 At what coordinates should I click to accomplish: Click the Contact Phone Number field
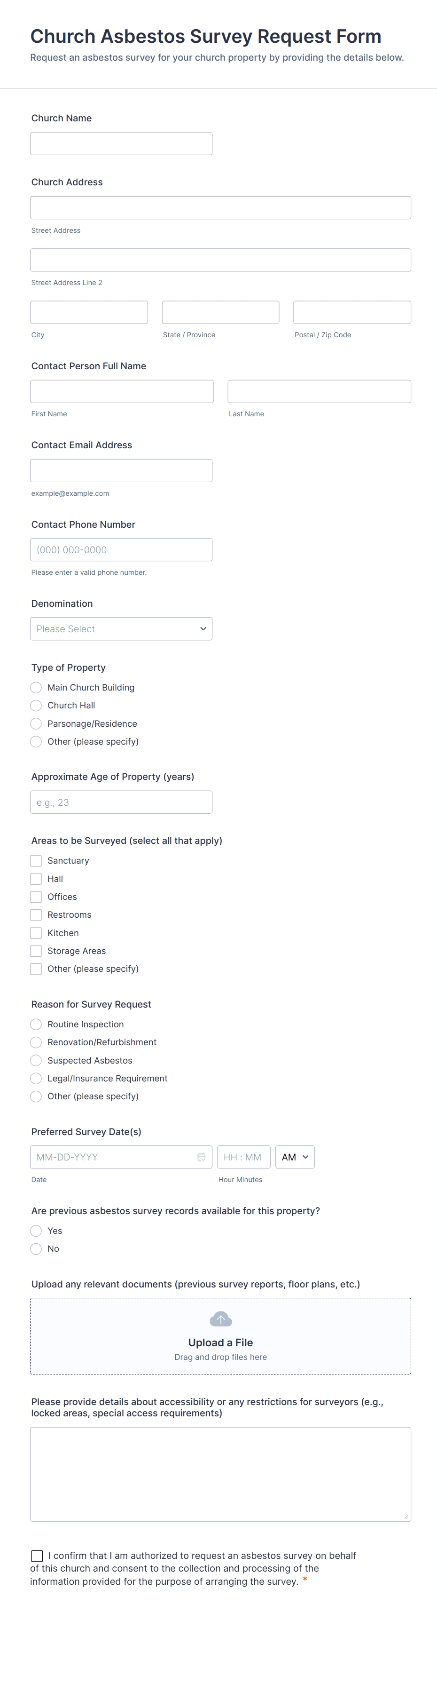[122, 550]
